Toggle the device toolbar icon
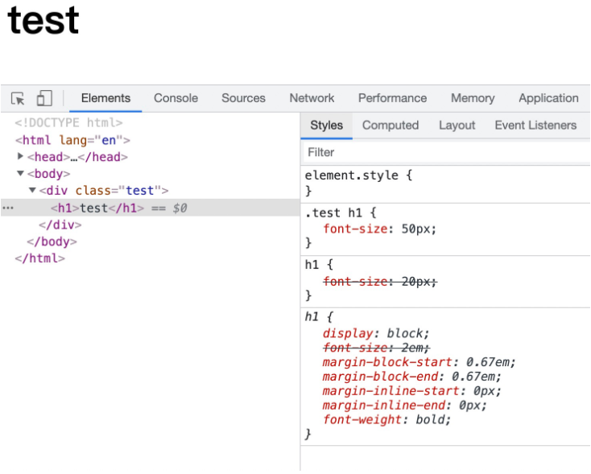 click(x=43, y=99)
